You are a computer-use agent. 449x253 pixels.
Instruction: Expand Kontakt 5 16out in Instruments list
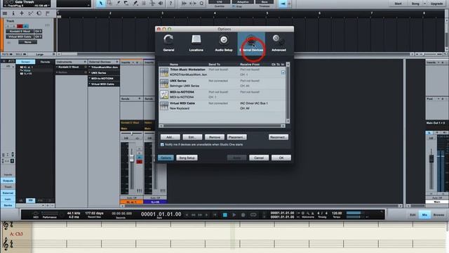(57, 67)
